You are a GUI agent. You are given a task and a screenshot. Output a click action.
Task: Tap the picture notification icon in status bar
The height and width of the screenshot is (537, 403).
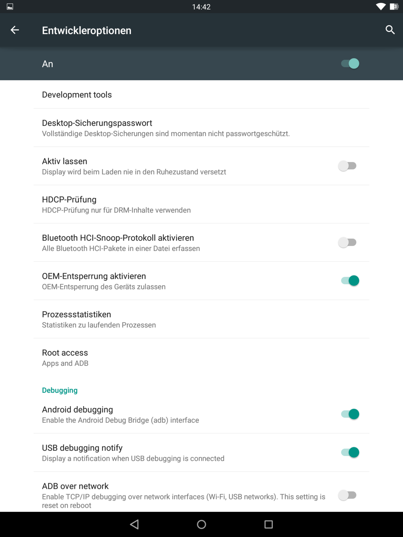pyautogui.click(x=10, y=7)
